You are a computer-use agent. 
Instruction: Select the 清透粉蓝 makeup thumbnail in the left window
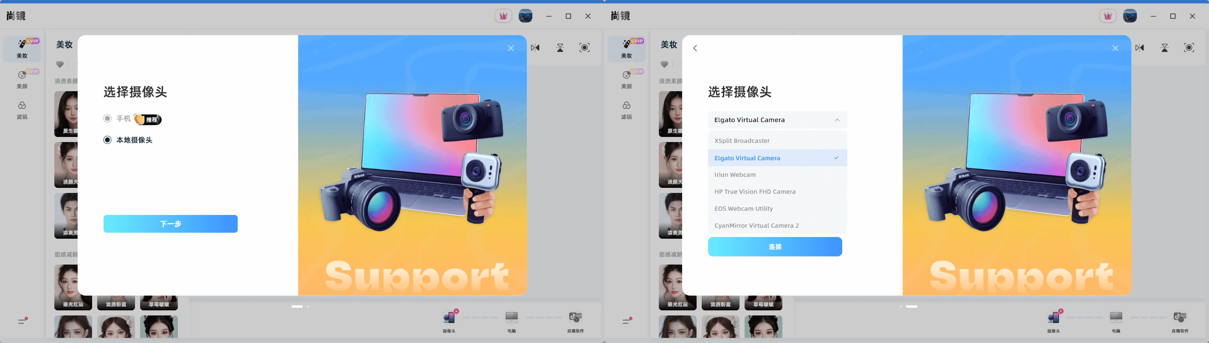click(x=116, y=303)
